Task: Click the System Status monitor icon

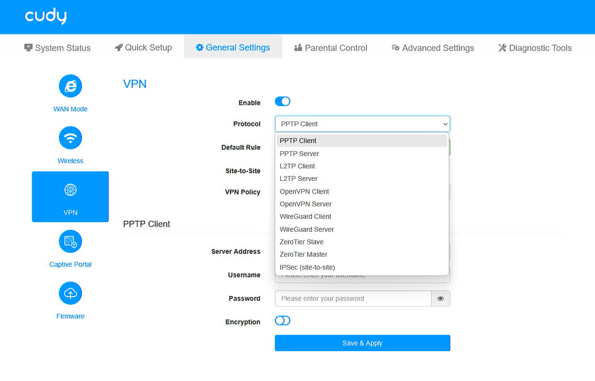Action: coord(29,48)
